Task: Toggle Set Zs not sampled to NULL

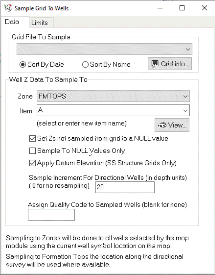Action: 33,139
